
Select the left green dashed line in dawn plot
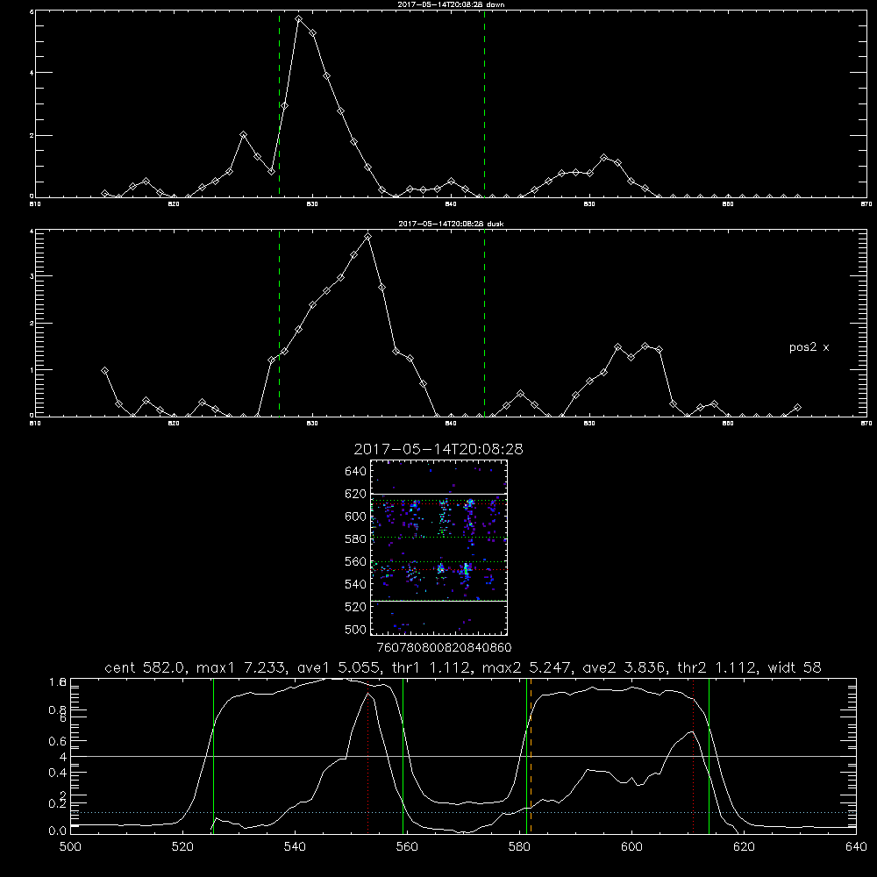tap(279, 104)
